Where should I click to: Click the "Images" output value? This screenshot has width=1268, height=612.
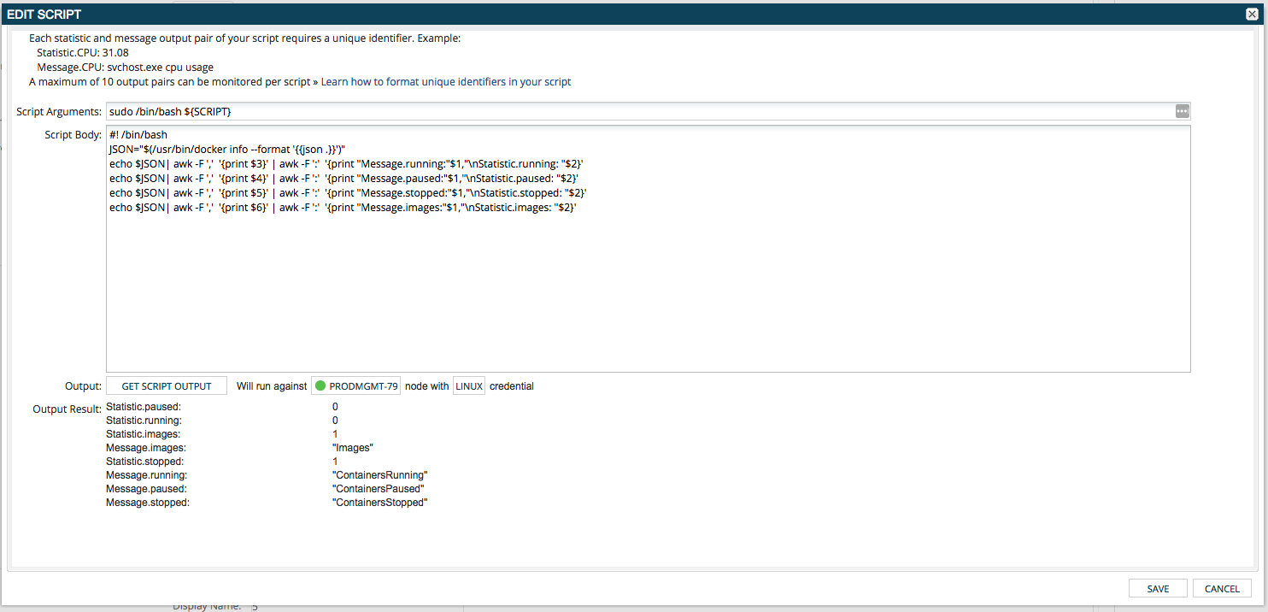pyautogui.click(x=353, y=448)
